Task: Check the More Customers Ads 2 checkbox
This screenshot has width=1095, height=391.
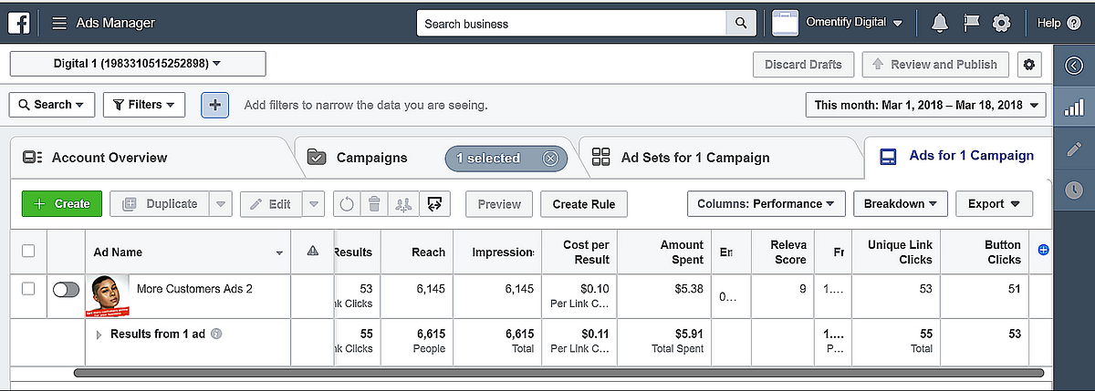Action: coord(28,289)
